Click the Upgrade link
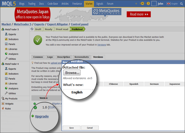 42,116
